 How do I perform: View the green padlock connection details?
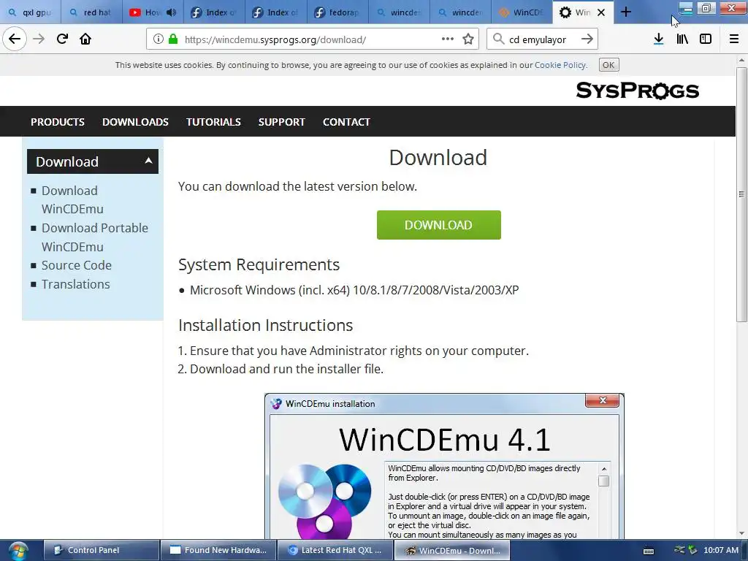[x=172, y=39]
